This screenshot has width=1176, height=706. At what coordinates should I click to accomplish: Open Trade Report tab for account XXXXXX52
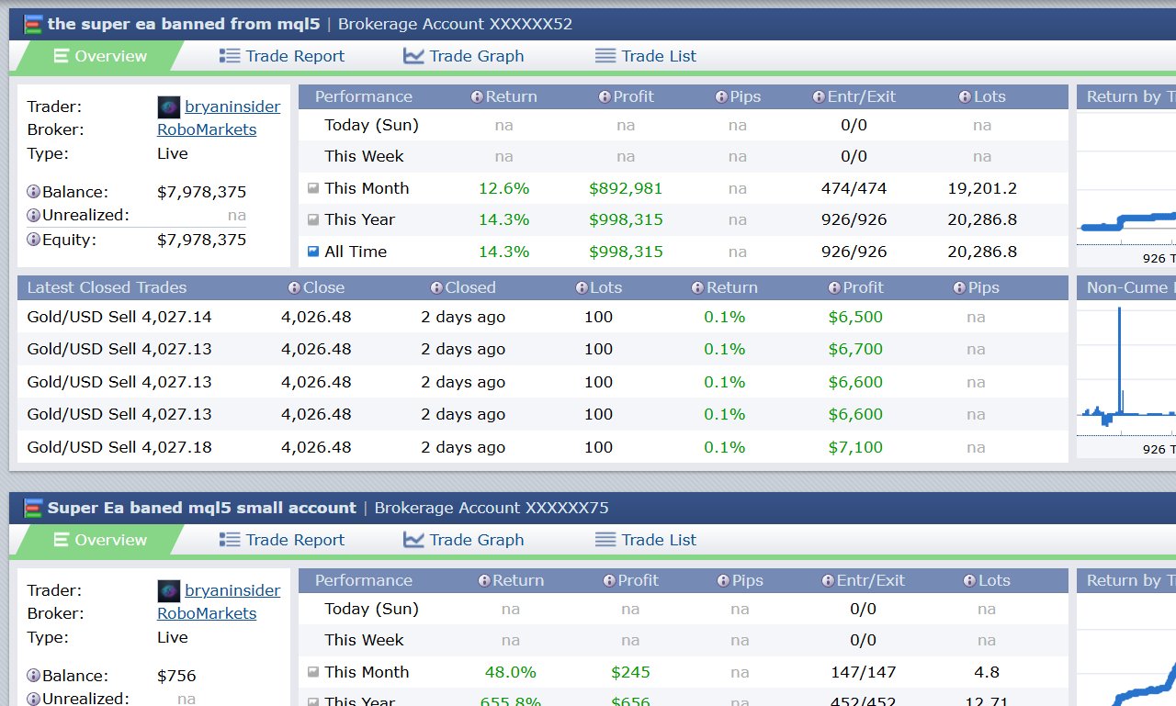(282, 56)
